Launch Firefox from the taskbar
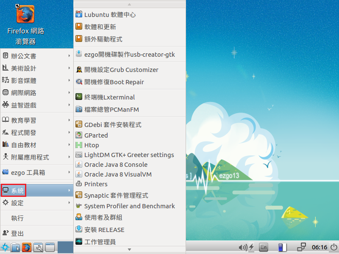This screenshot has height=254, width=339. [27, 247]
